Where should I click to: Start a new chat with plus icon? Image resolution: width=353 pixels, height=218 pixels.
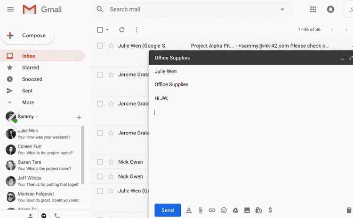[x=79, y=117]
